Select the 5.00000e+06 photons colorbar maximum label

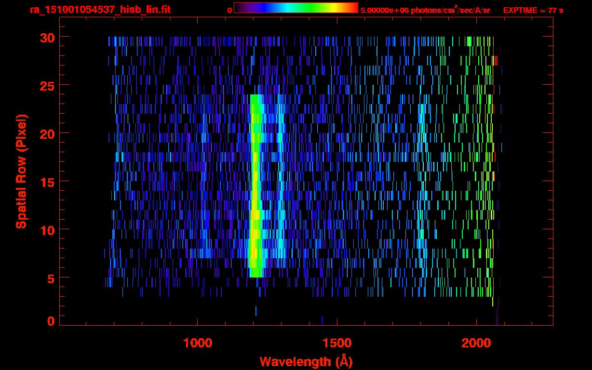(x=425, y=10)
